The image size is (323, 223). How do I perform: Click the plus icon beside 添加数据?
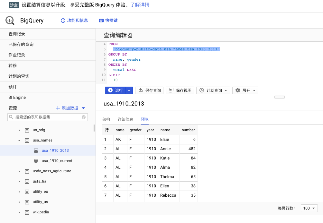(x=58, y=108)
